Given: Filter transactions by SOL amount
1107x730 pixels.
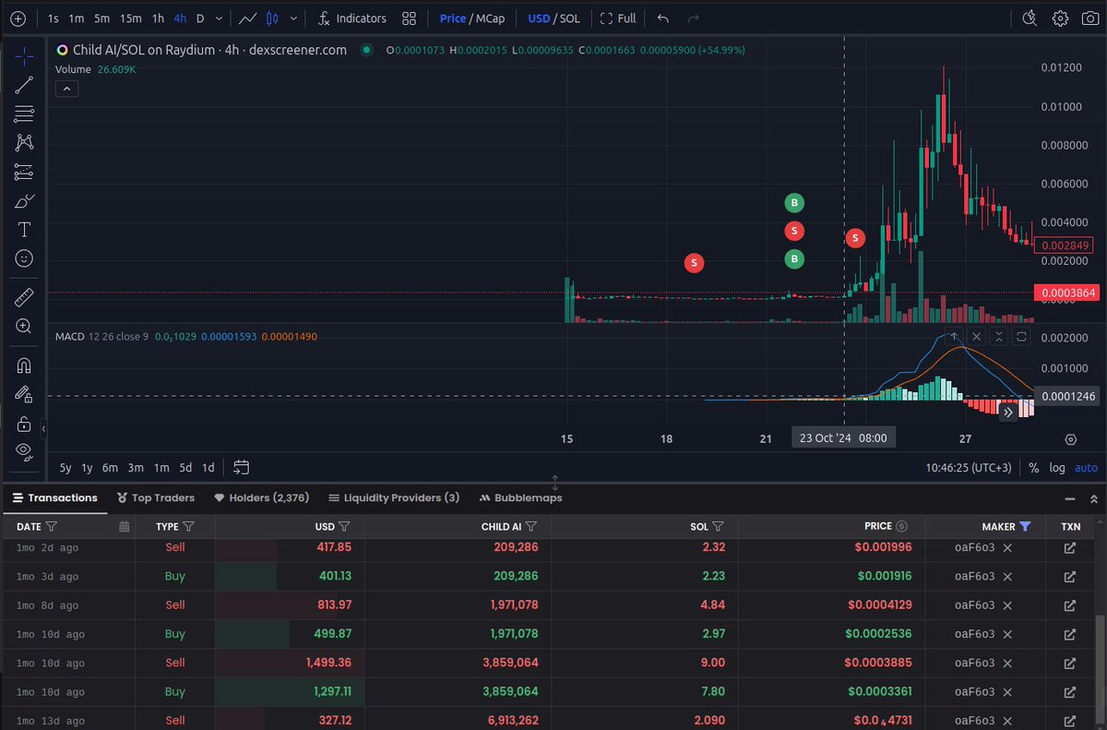Looking at the screenshot, I should tap(718, 526).
